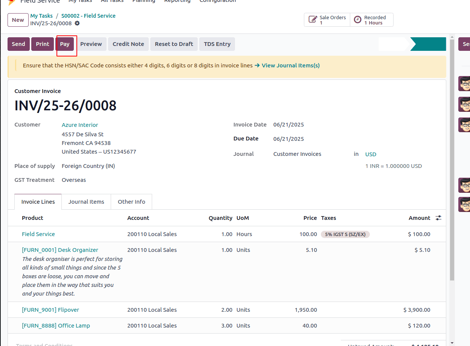Open the My Tasks breadcrumb

point(41,16)
